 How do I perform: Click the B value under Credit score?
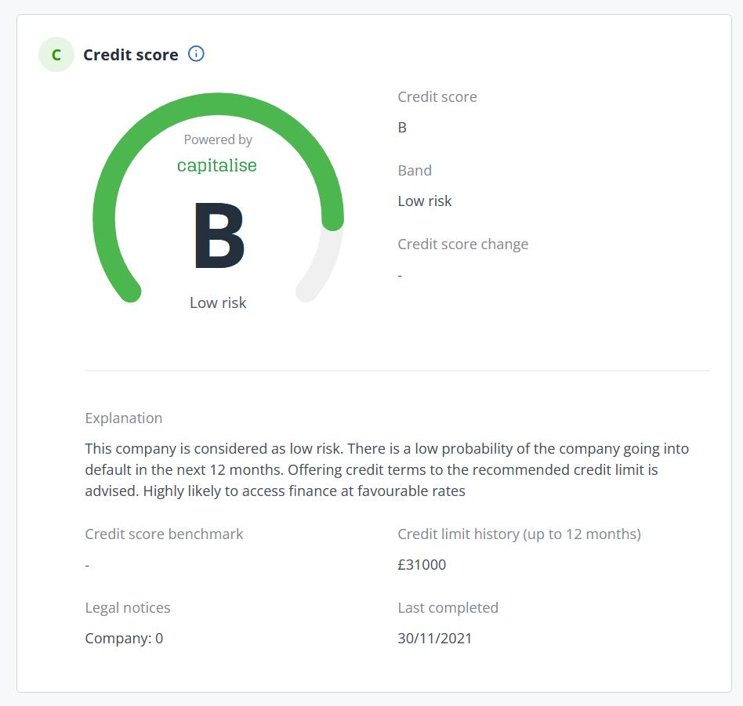click(402, 128)
